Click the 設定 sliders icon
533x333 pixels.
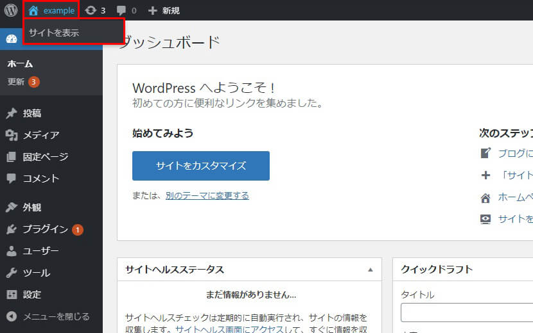tap(11, 295)
